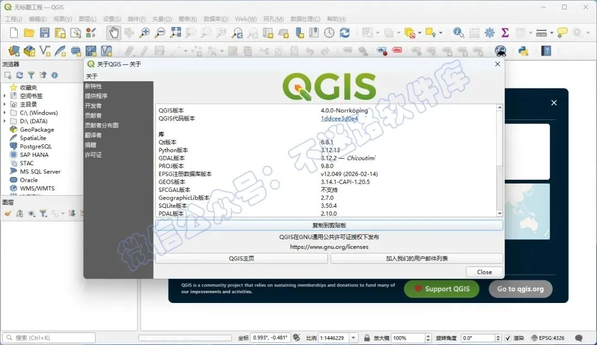Open the code revision link 1ddcee3d0e4
The height and width of the screenshot is (345, 597).
tap(339, 118)
